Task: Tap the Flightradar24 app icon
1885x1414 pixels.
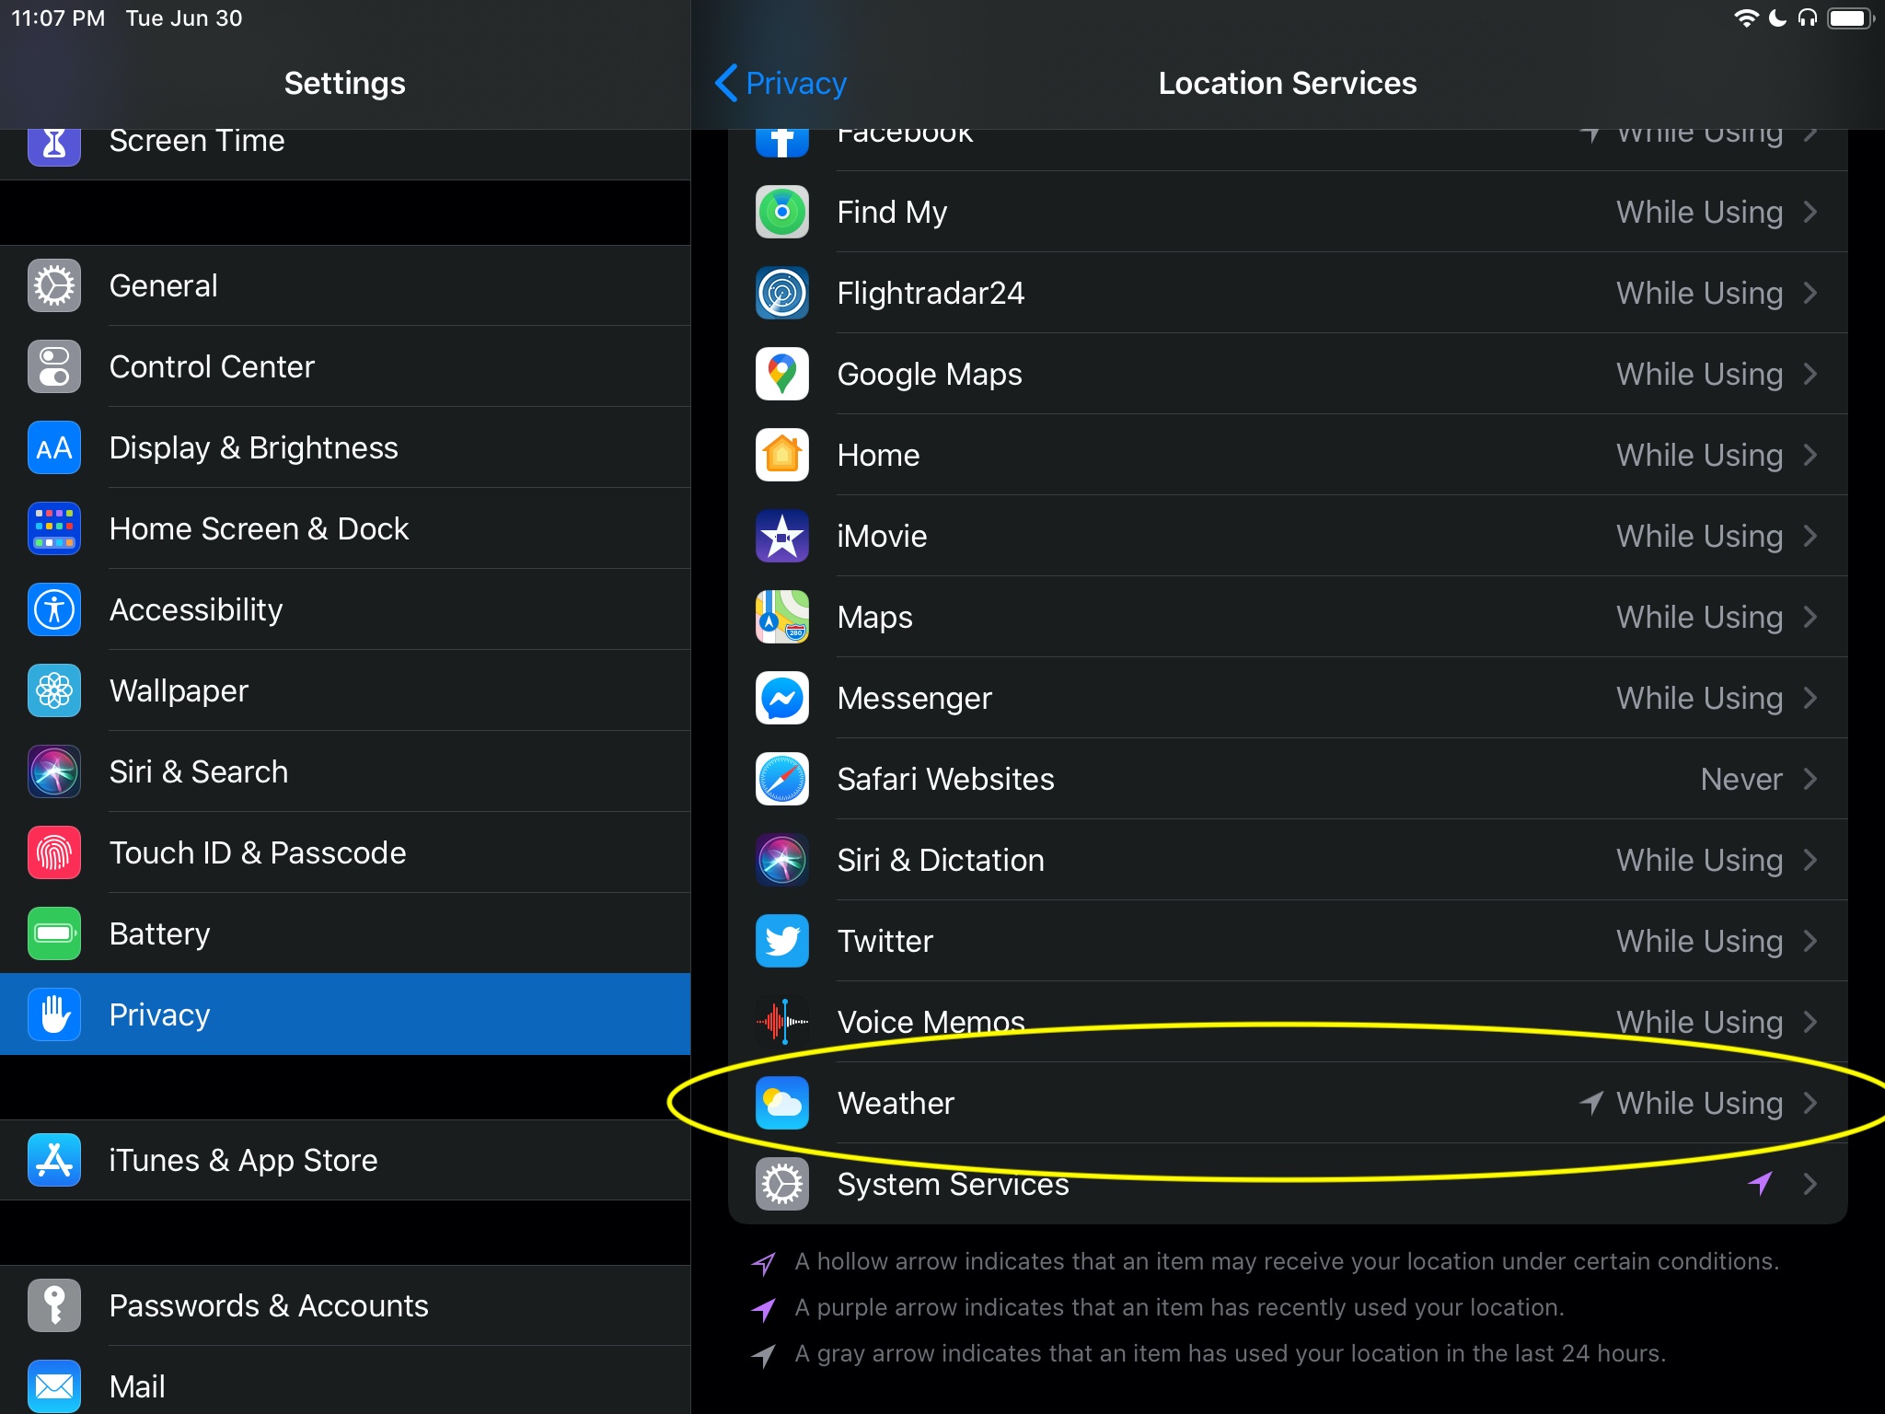Action: click(x=781, y=293)
